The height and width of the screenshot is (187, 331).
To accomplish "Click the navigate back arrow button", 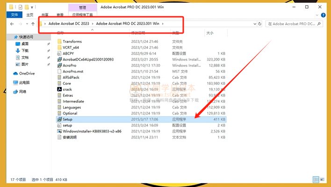I will tap(12, 23).
